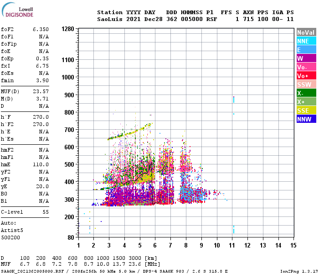
Task: Click the SaoLuis station name
Action: [110, 19]
